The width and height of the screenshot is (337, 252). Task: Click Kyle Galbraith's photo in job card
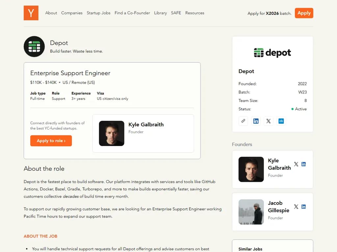click(x=112, y=133)
